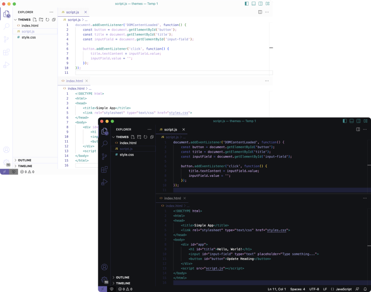Open Explorer more actions in light window
The height and width of the screenshot is (292, 371).
pyautogui.click(x=51, y=12)
